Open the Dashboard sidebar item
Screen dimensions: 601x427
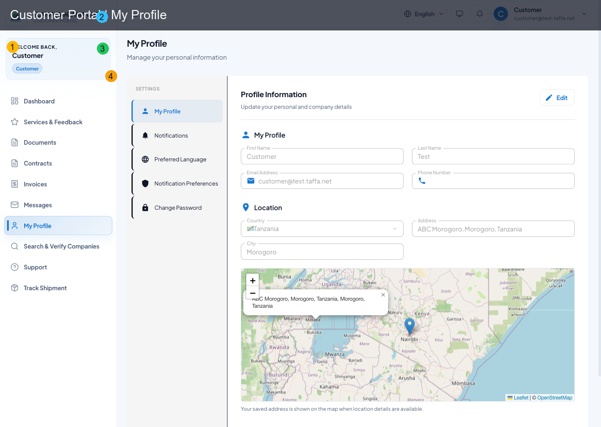pos(58,101)
